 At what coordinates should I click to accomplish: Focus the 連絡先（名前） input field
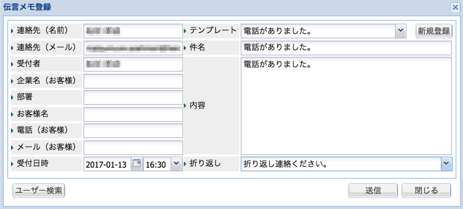[133, 31]
